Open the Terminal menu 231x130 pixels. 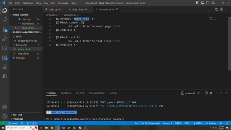pos(63,3)
